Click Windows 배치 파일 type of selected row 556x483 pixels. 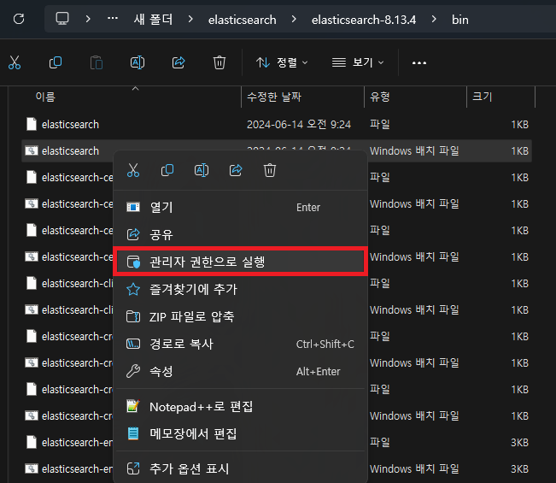coord(414,150)
